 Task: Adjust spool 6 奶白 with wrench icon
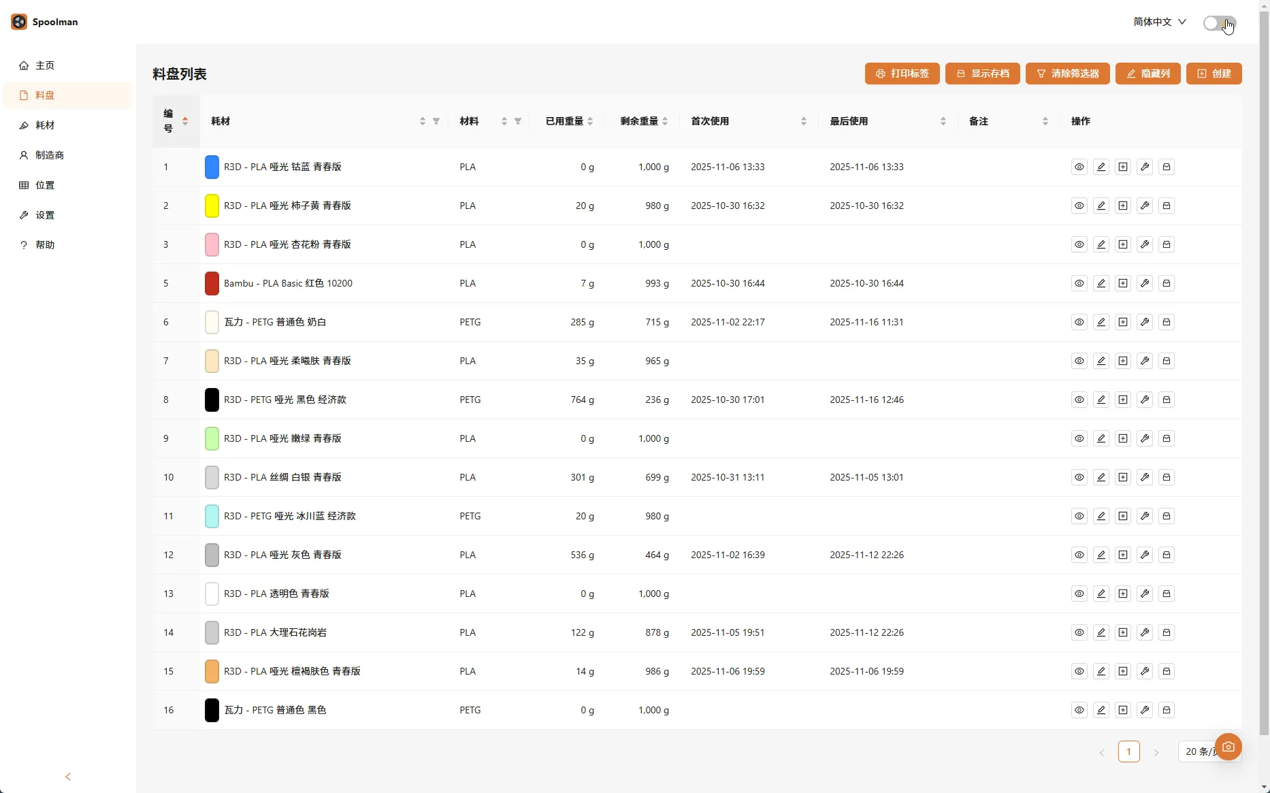click(x=1145, y=322)
